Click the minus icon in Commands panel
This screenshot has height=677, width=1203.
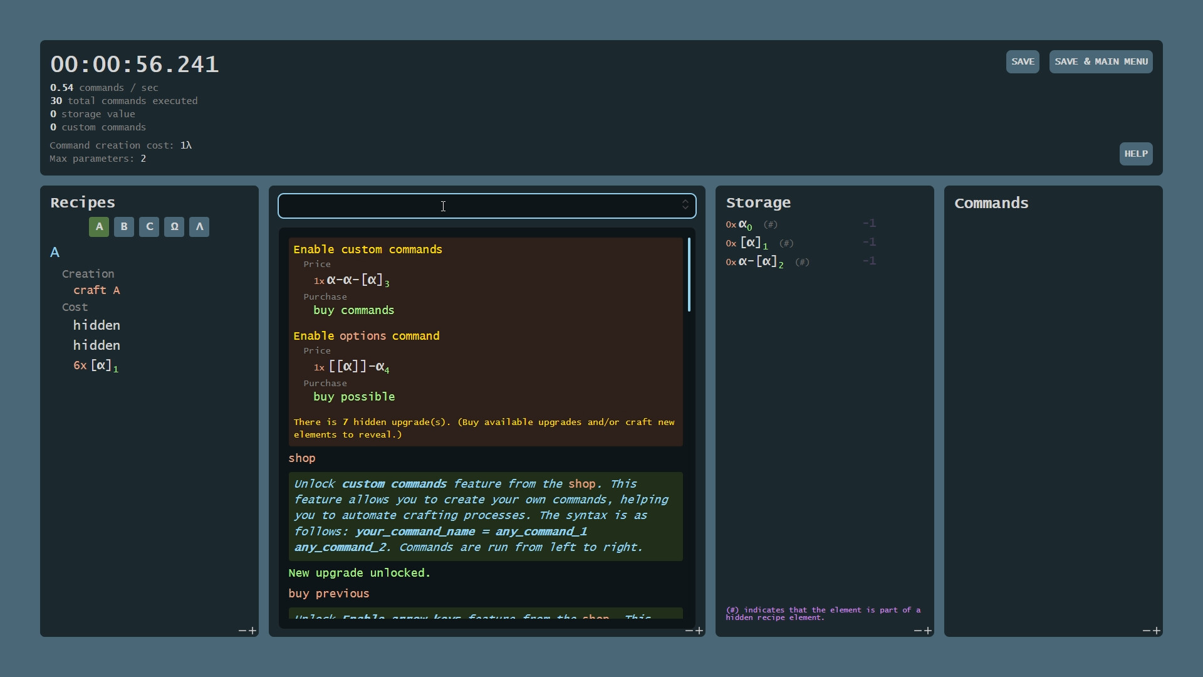click(x=1147, y=631)
